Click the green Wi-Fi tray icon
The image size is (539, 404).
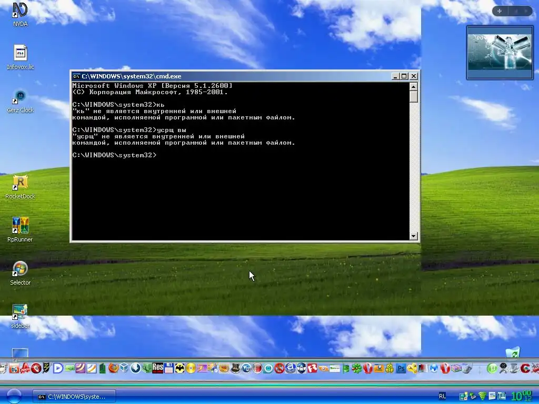[x=482, y=396]
